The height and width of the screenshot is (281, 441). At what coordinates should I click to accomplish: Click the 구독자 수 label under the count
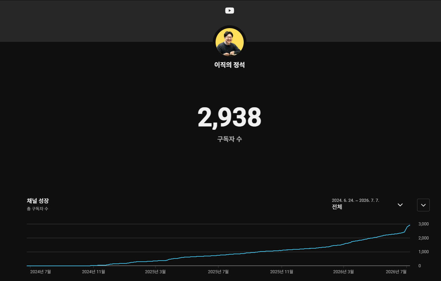click(x=230, y=139)
